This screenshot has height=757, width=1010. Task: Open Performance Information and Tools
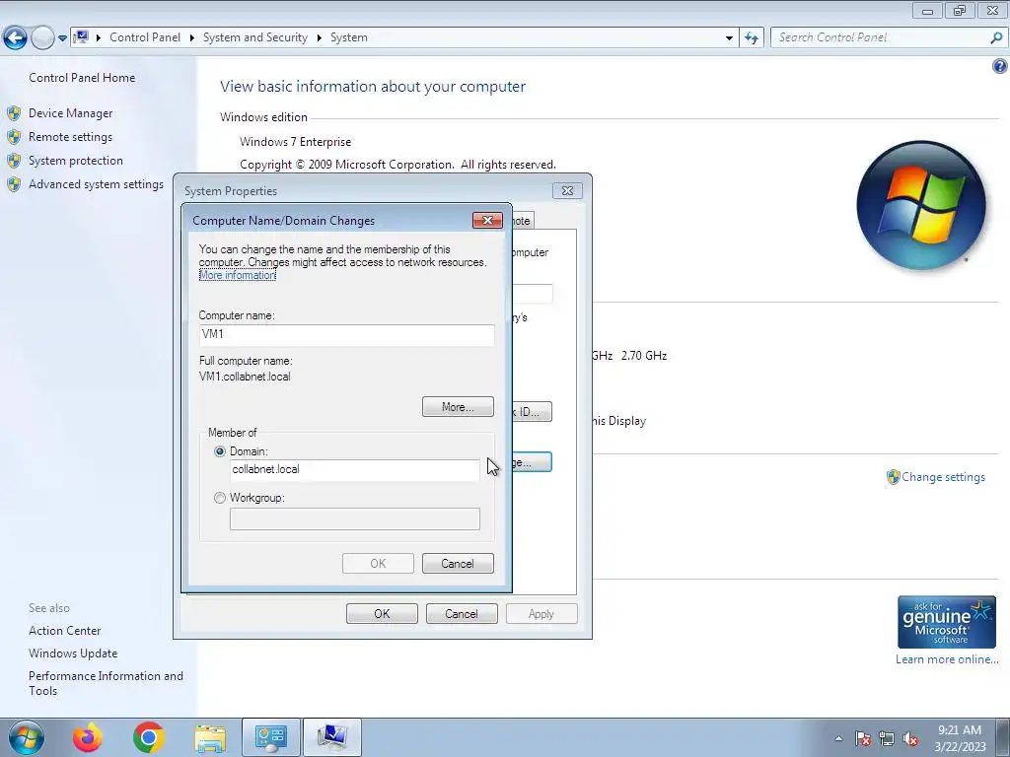(x=106, y=683)
